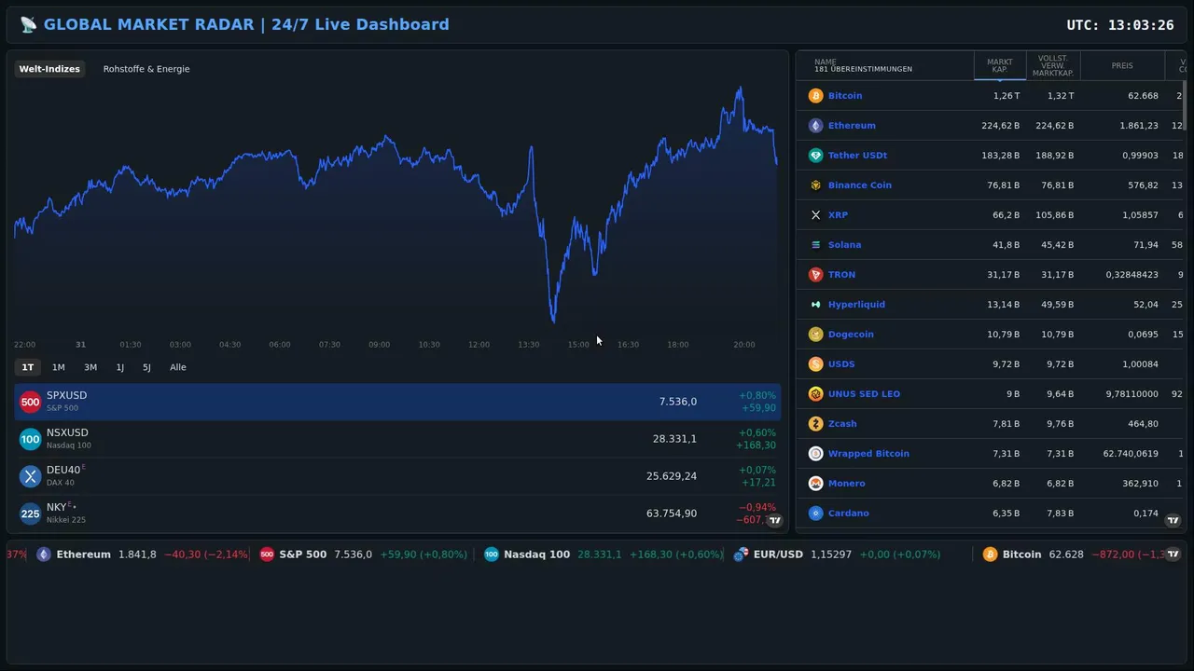Click the Tether USDt coin icon

[815, 156]
